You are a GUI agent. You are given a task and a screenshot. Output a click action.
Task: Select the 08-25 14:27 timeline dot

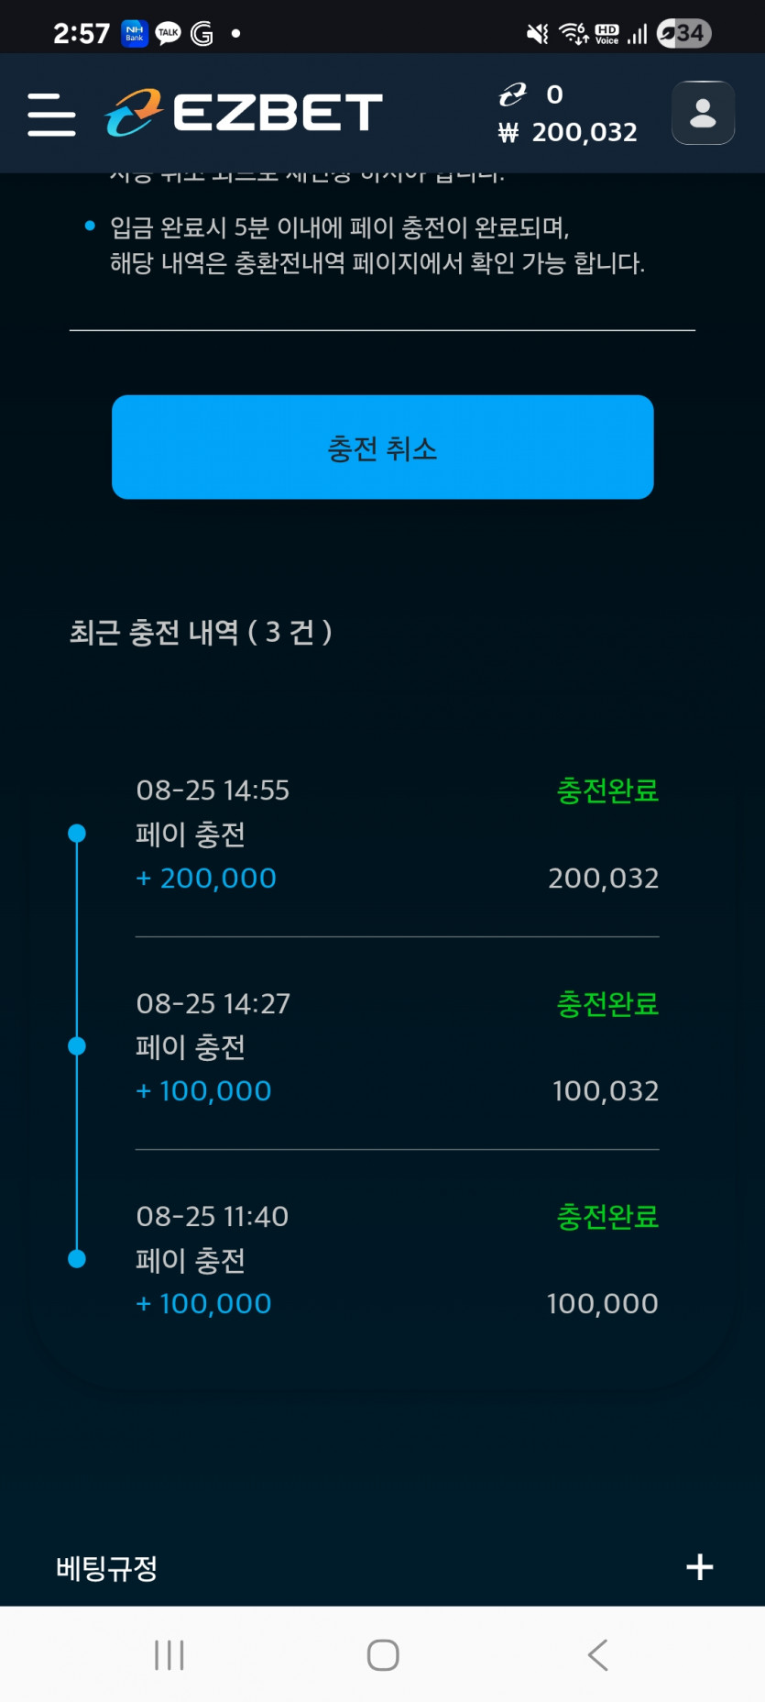pos(77,1046)
